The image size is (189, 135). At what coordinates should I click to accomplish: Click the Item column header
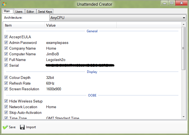8,25
